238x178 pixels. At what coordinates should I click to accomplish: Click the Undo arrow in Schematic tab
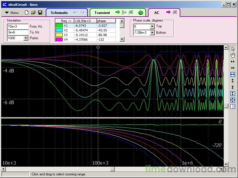tap(75, 13)
